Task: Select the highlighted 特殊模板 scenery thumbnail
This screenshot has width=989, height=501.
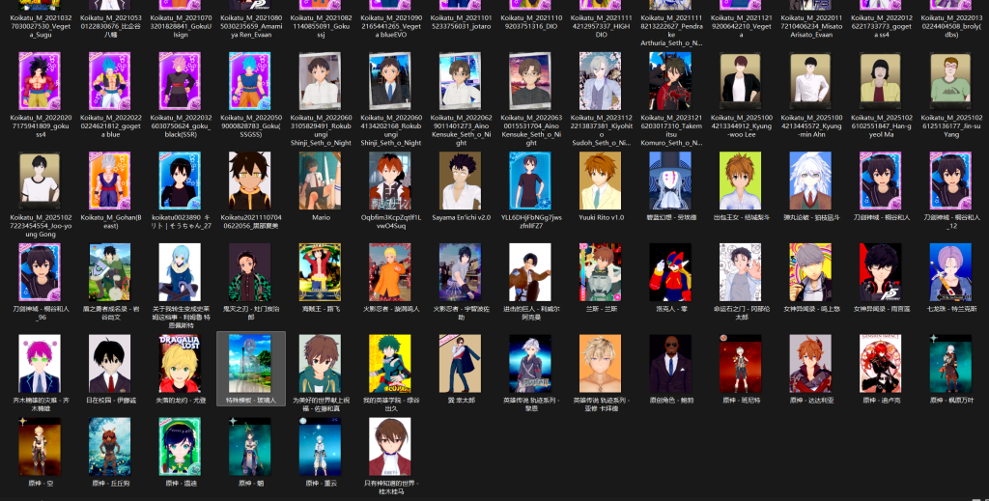Action: pos(251,364)
